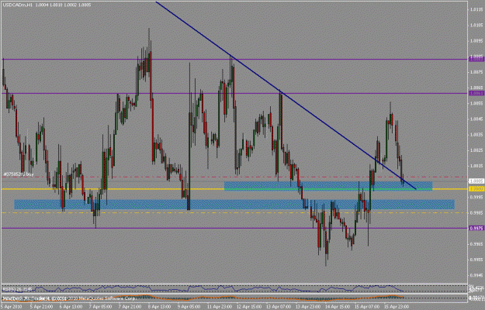Click the 13 Apr 23:00 time label

point(309,307)
